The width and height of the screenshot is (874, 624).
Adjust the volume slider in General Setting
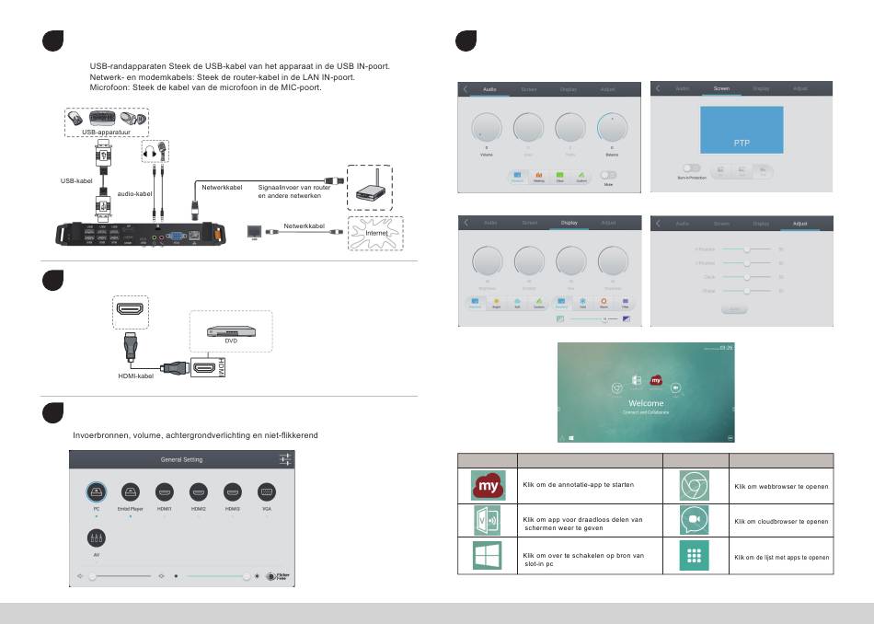click(120, 576)
